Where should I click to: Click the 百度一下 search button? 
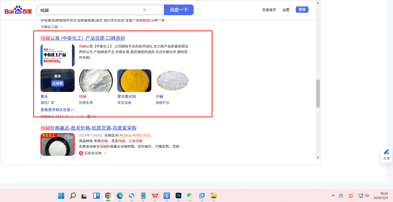179,10
